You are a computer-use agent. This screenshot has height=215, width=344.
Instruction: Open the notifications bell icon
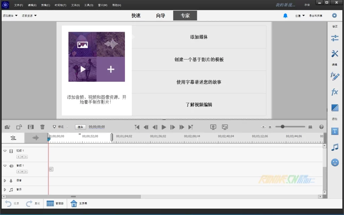pos(285,15)
